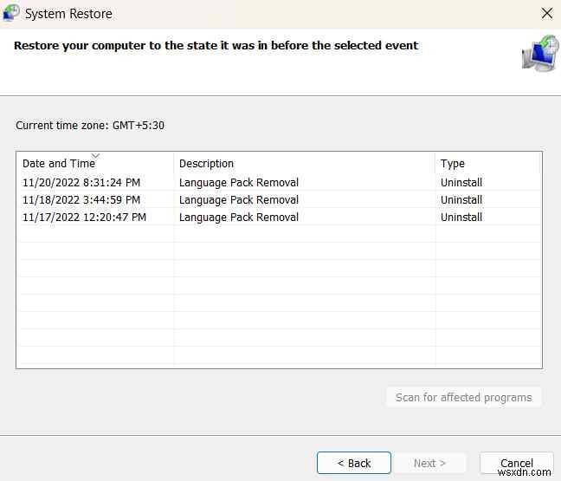The width and height of the screenshot is (561, 481).
Task: Click Language Pack Removal in second row
Action: (x=239, y=200)
